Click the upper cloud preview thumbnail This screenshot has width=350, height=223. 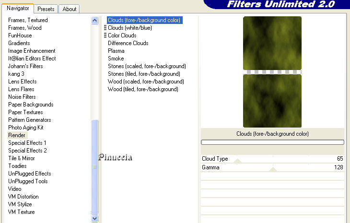(272, 43)
